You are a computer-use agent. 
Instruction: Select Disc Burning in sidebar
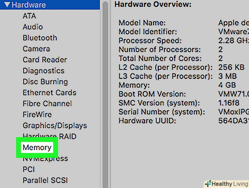coord(45,82)
